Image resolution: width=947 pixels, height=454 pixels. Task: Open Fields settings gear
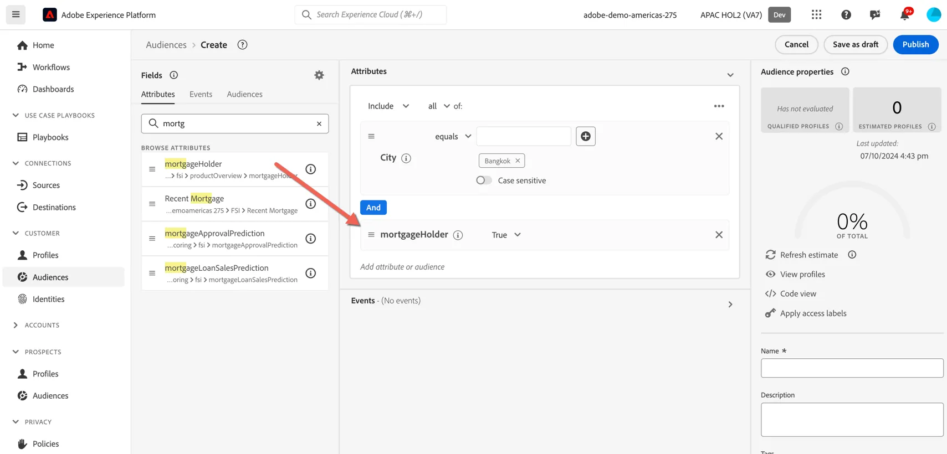pyautogui.click(x=319, y=75)
